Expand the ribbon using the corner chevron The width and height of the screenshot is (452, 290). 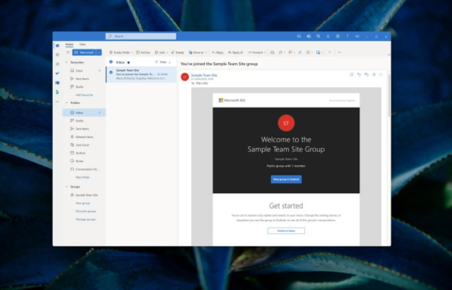[388, 54]
